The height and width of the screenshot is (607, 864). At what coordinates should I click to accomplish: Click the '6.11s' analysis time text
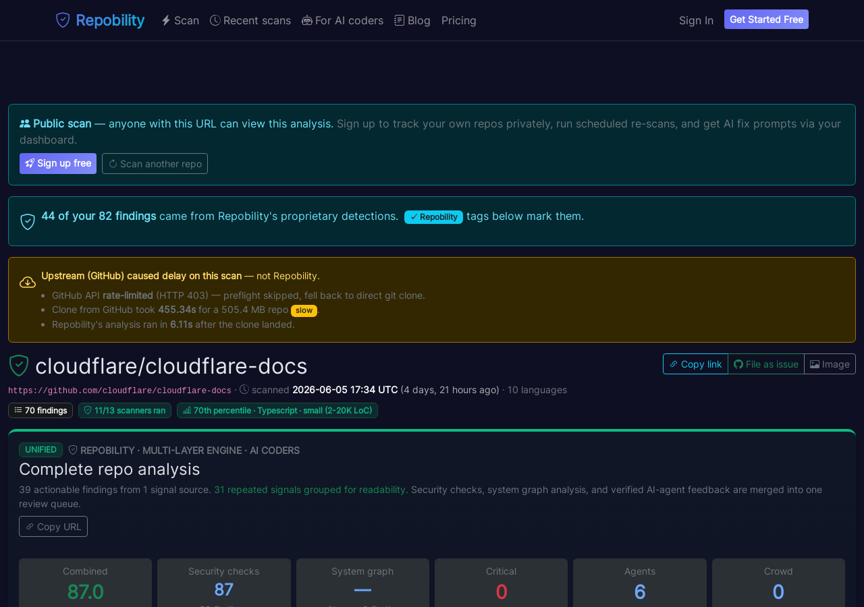[181, 324]
